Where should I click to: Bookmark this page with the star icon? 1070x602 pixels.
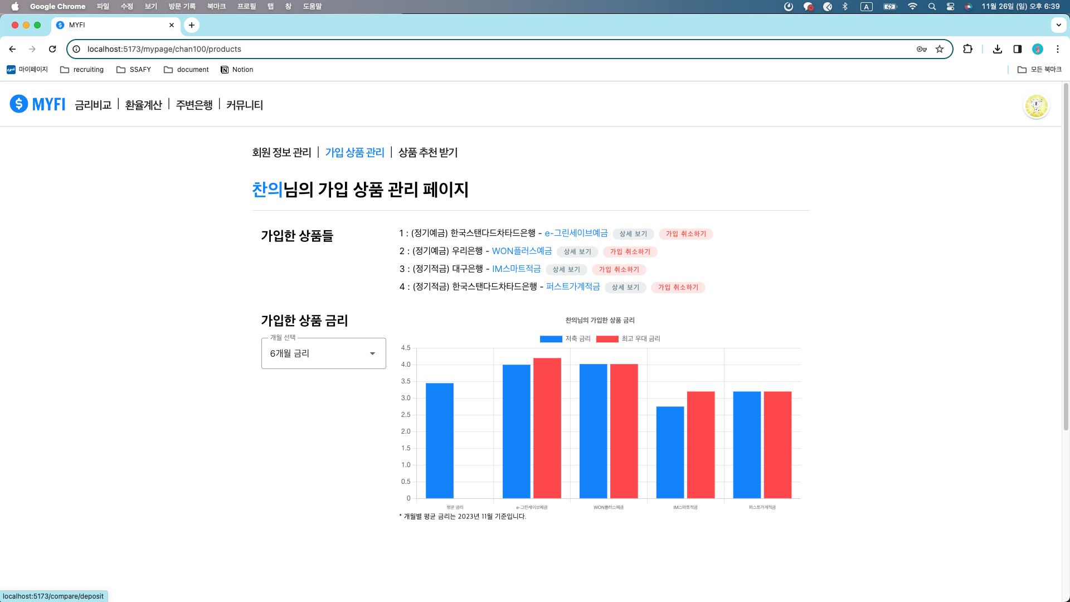click(940, 49)
